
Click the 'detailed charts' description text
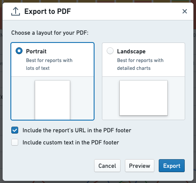(x=134, y=68)
